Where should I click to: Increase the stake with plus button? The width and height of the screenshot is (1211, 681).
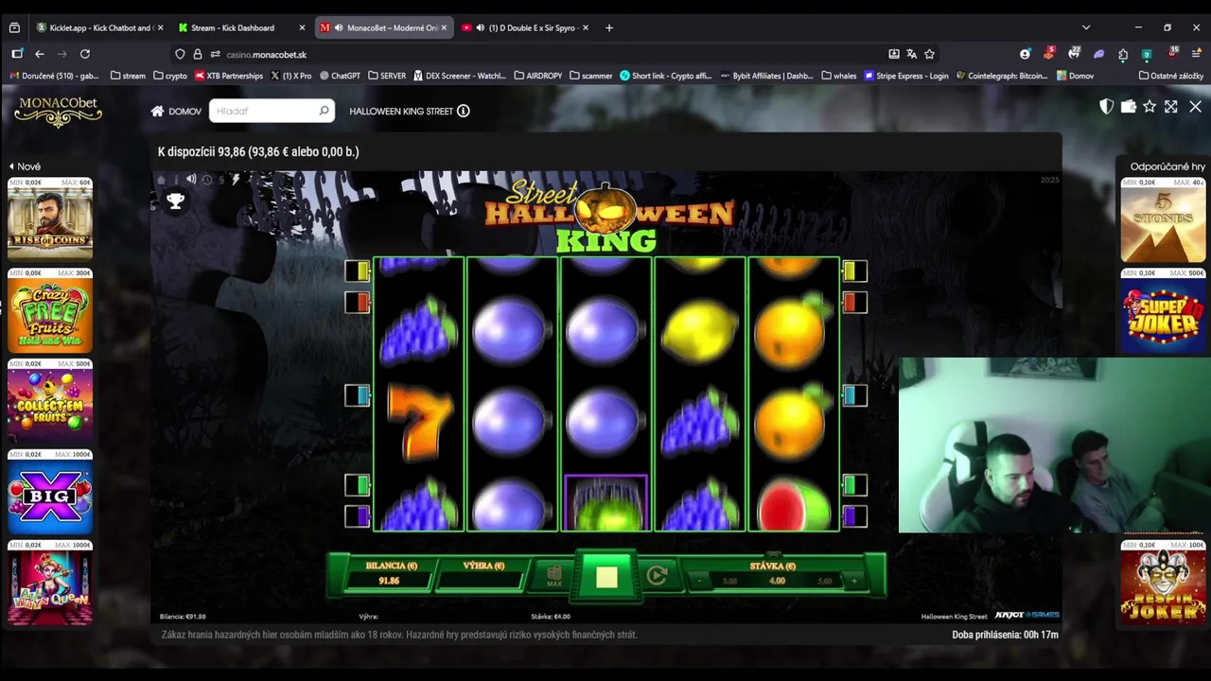pos(853,581)
